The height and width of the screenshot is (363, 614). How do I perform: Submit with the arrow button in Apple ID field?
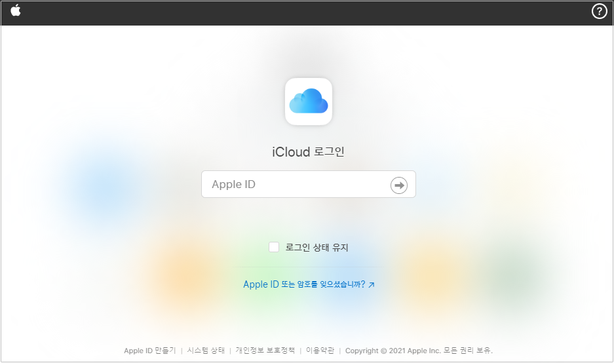pyautogui.click(x=398, y=185)
